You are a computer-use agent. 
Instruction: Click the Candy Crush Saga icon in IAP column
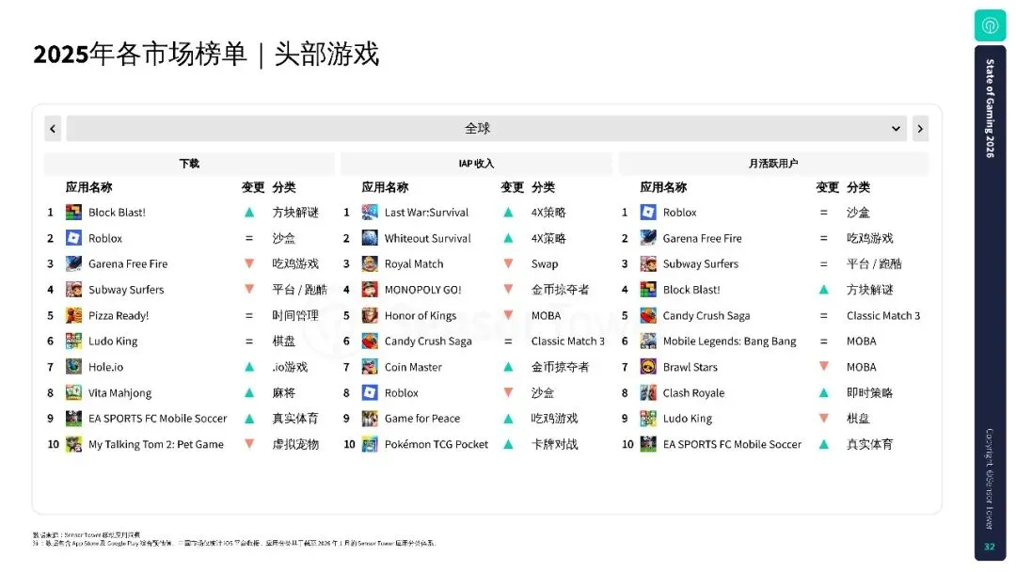tap(368, 341)
